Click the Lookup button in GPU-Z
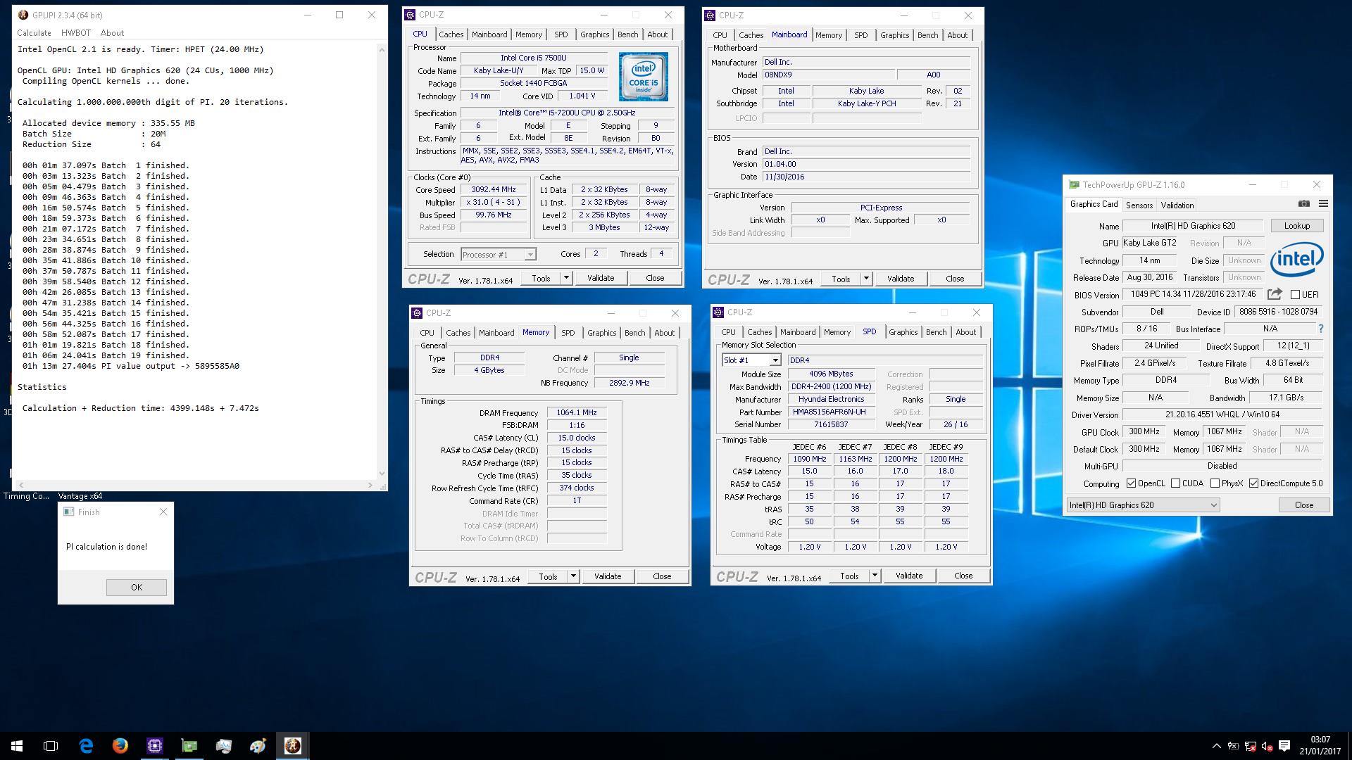1352x760 pixels. [1297, 226]
